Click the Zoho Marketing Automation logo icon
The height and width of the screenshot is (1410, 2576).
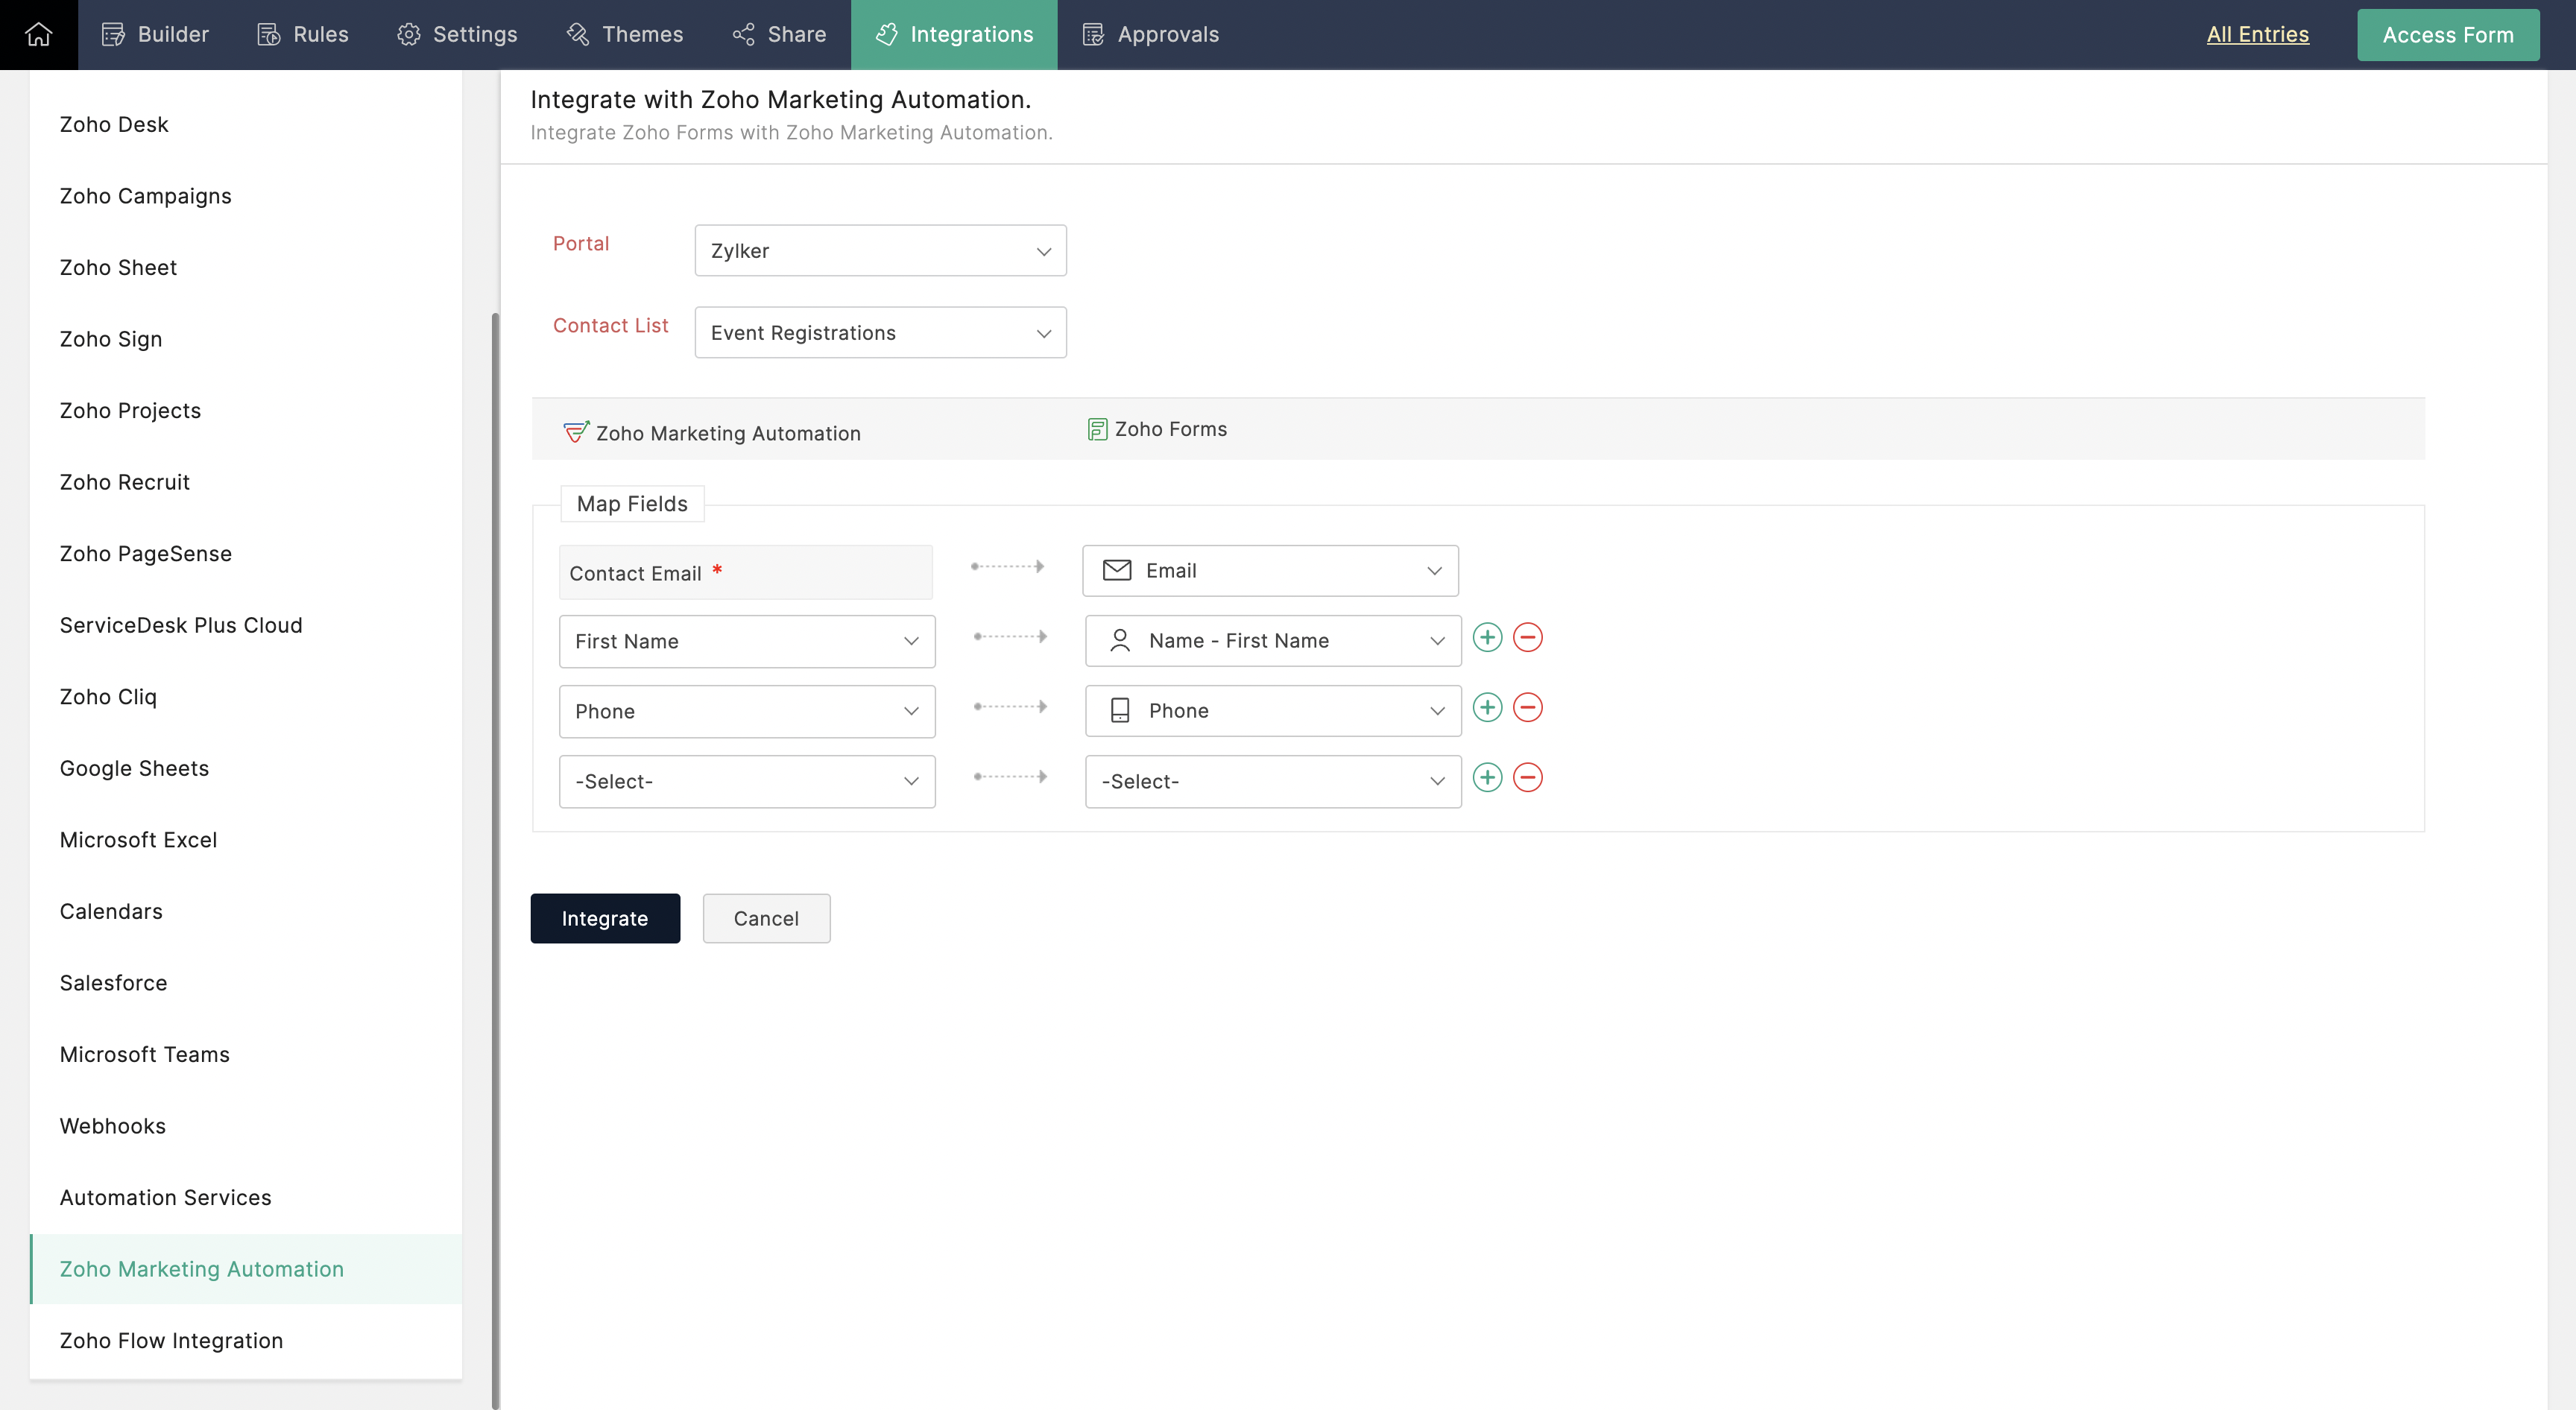tap(576, 432)
